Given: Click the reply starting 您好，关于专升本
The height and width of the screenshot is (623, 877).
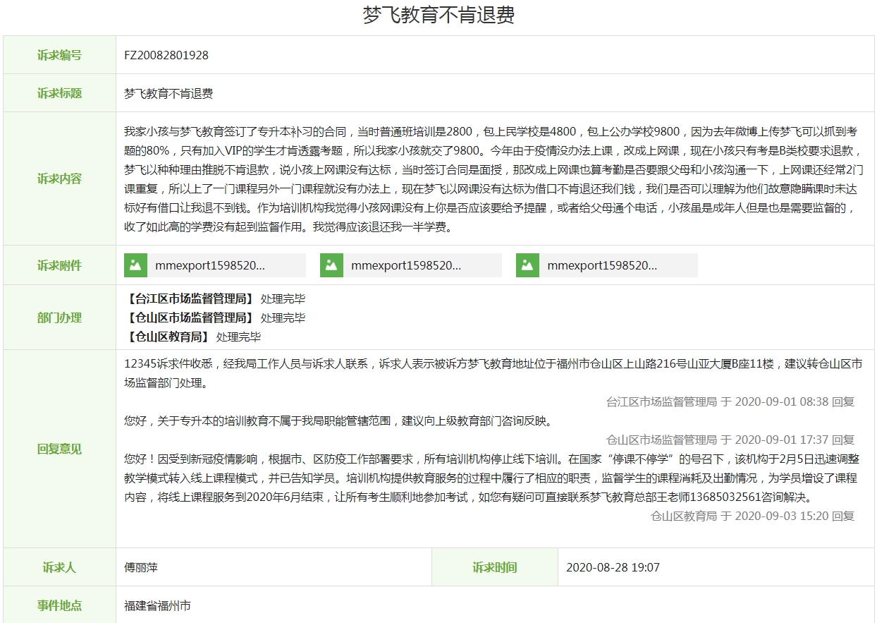Looking at the screenshot, I should (x=338, y=421).
